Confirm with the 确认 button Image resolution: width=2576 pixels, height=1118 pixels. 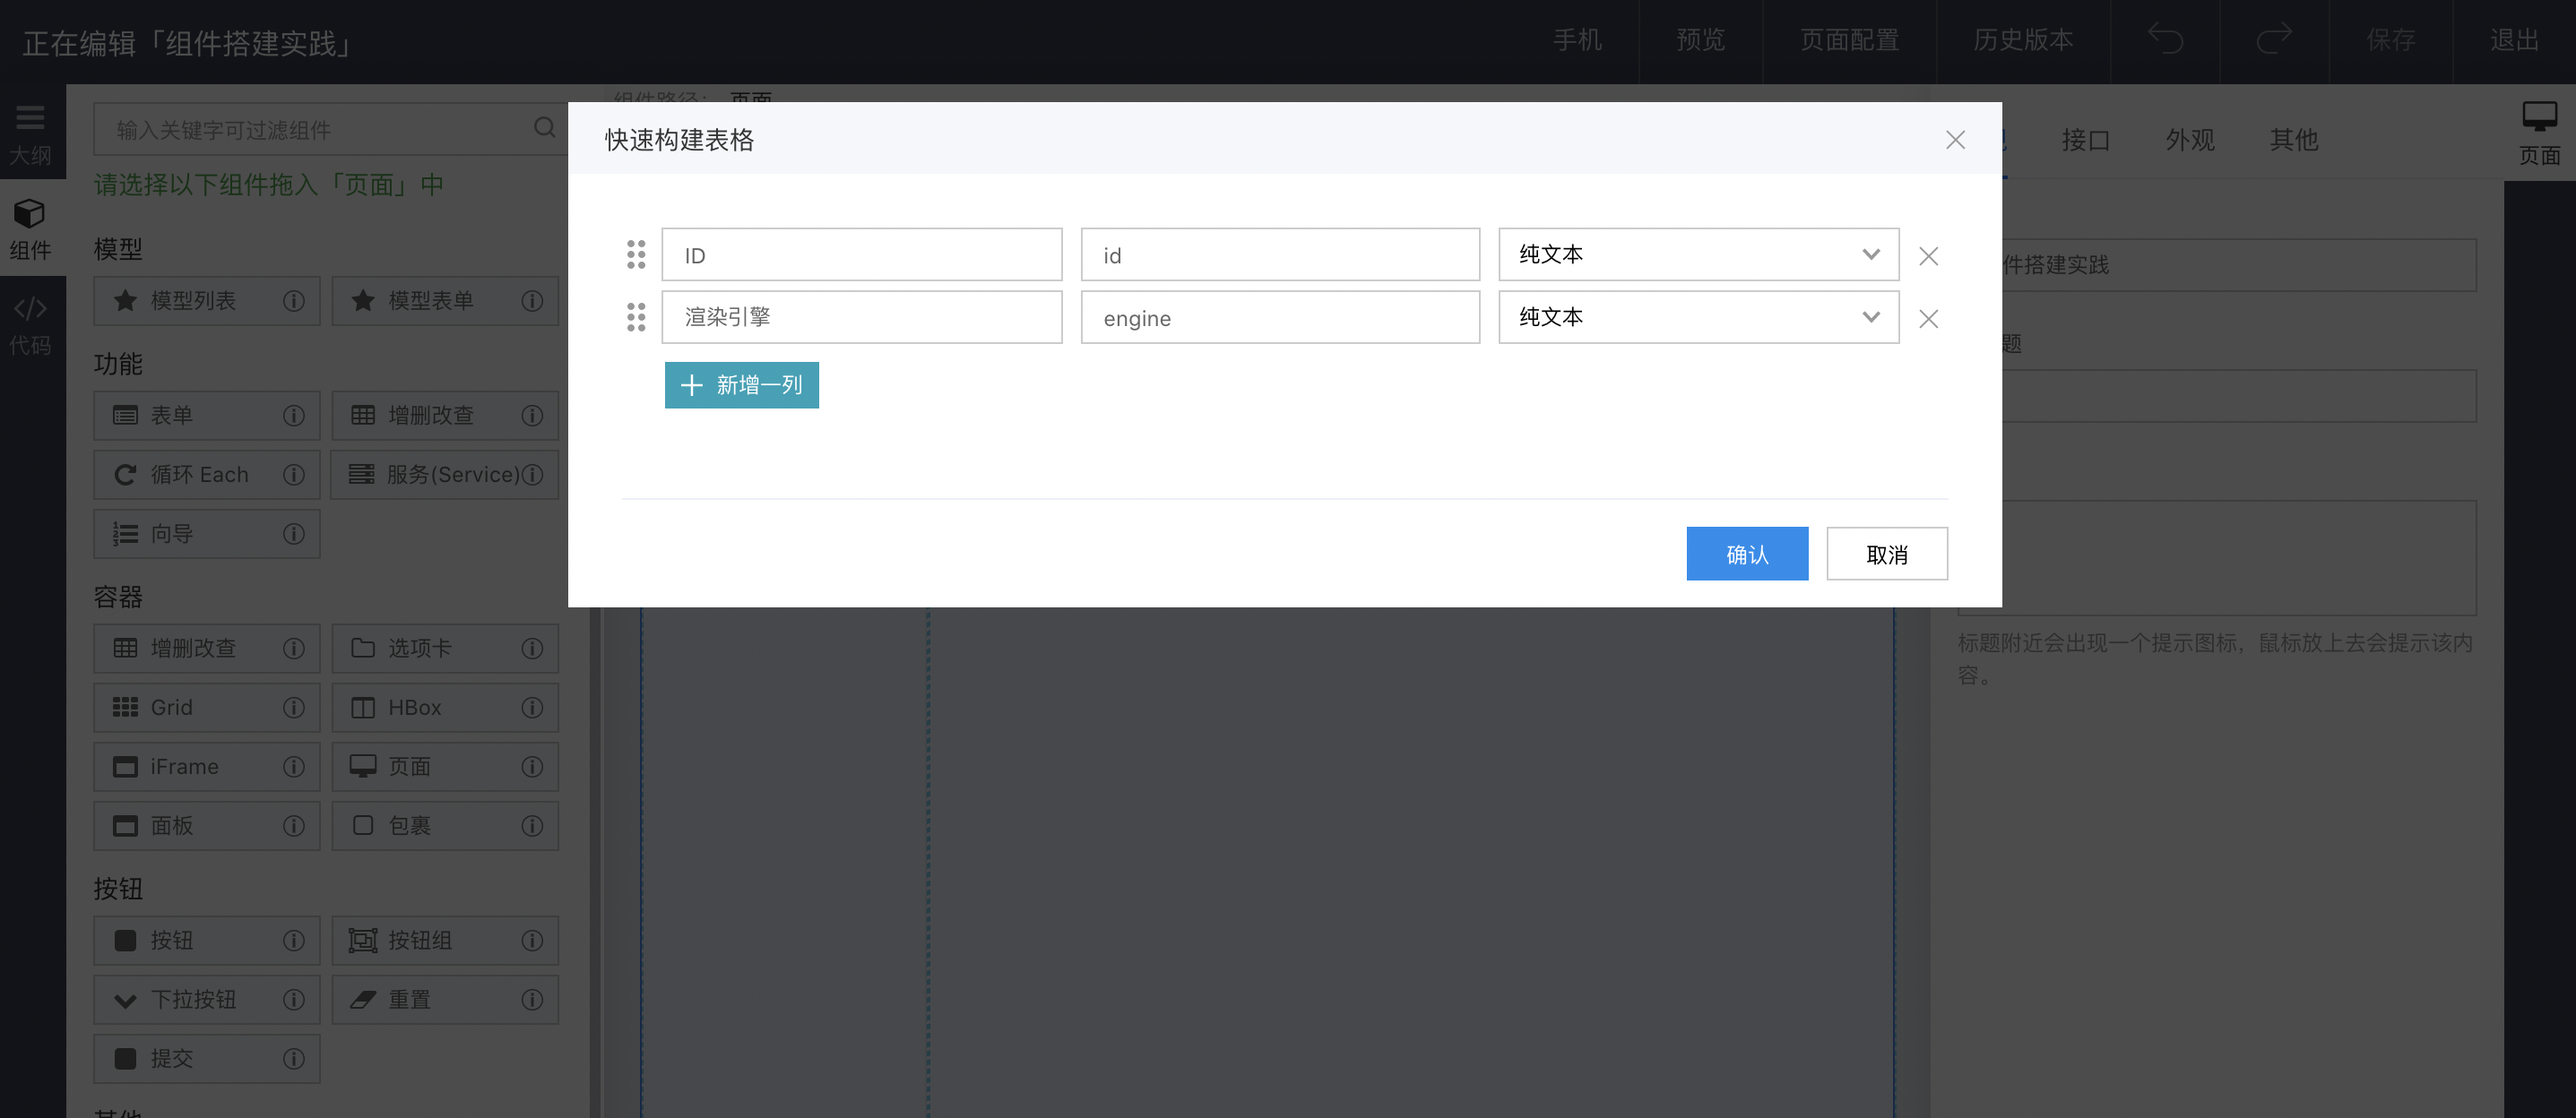click(1747, 554)
